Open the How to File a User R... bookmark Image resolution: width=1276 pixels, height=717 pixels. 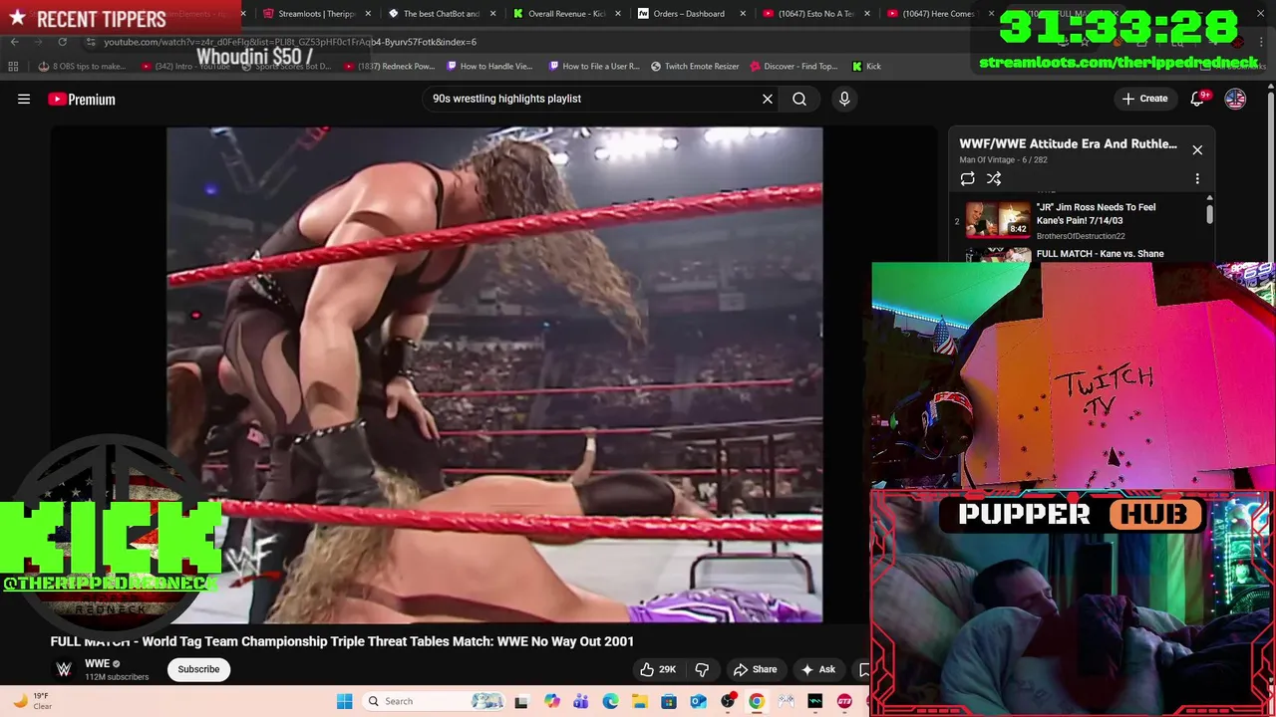tap(594, 66)
